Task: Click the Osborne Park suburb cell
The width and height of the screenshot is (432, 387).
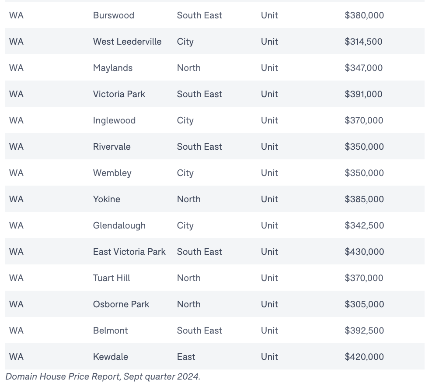Action: [x=121, y=304]
